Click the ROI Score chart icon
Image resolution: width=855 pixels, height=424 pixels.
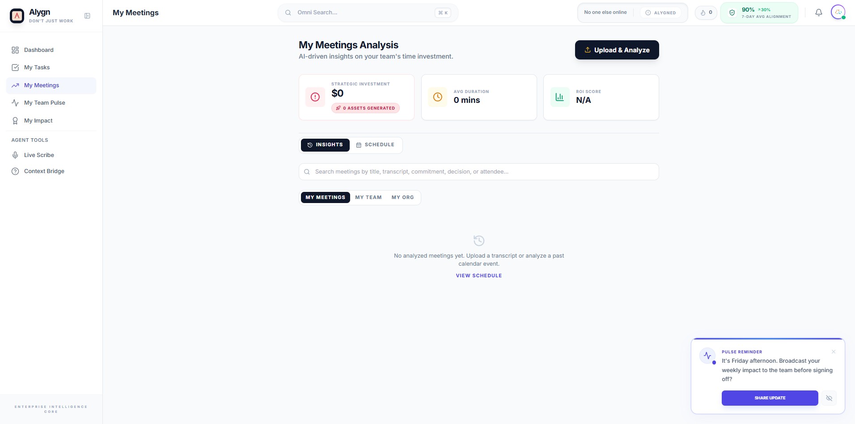coord(560,97)
